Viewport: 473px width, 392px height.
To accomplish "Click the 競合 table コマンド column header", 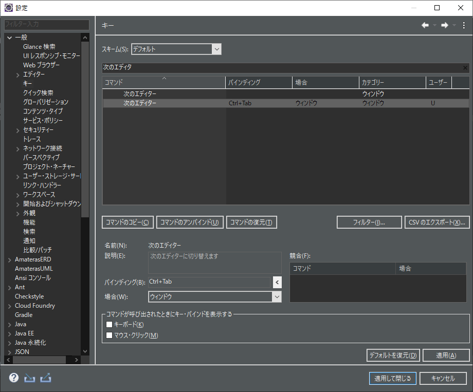I will click(343, 268).
